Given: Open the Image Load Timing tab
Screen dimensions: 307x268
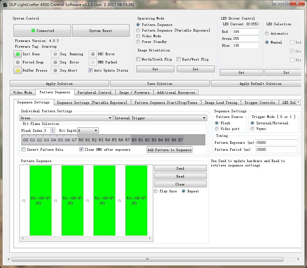Looking at the screenshot, I should coord(221,102).
